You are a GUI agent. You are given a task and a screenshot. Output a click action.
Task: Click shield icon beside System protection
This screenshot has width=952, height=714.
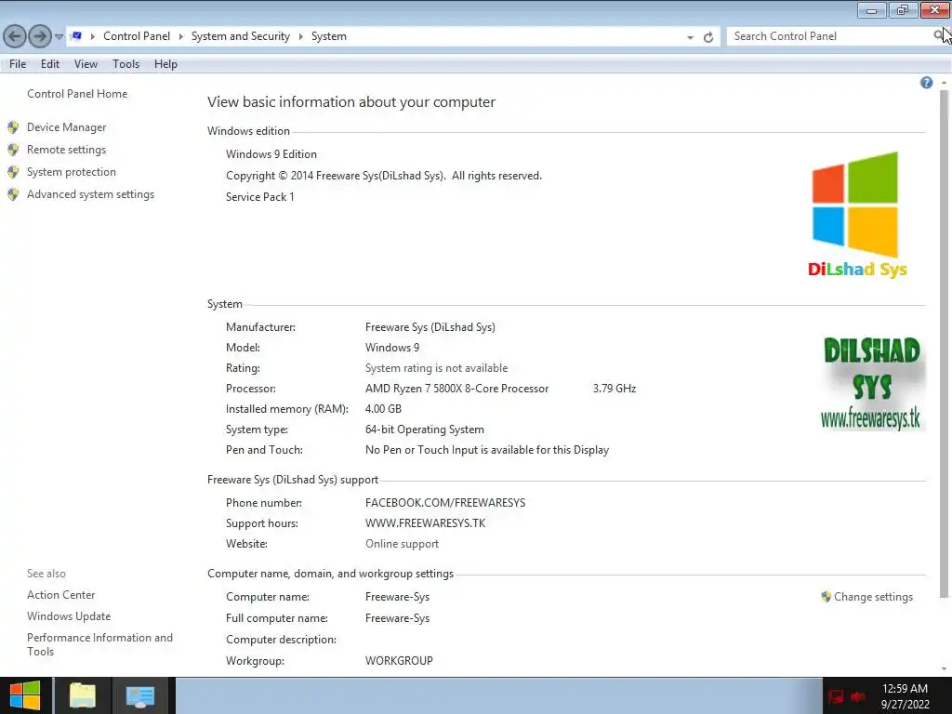(13, 172)
